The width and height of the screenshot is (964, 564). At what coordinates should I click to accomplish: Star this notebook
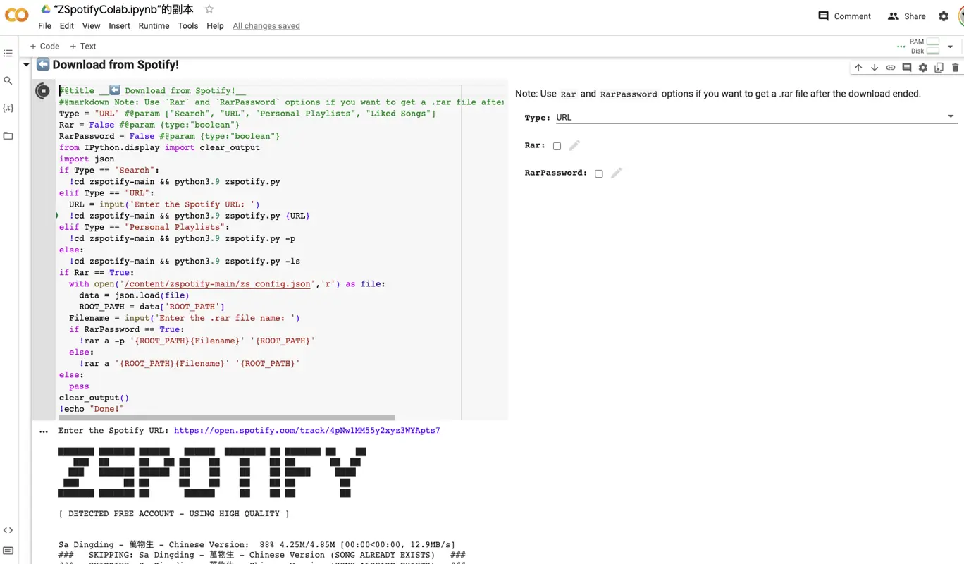pyautogui.click(x=209, y=9)
